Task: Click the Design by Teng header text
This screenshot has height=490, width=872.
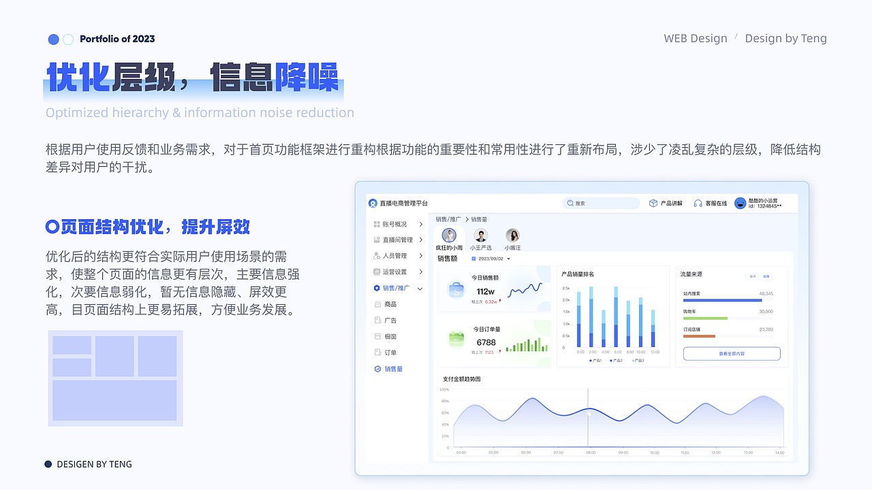Action: (785, 38)
